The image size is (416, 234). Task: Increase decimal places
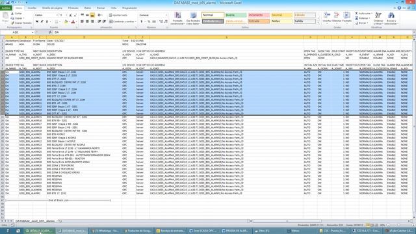coord(161,21)
